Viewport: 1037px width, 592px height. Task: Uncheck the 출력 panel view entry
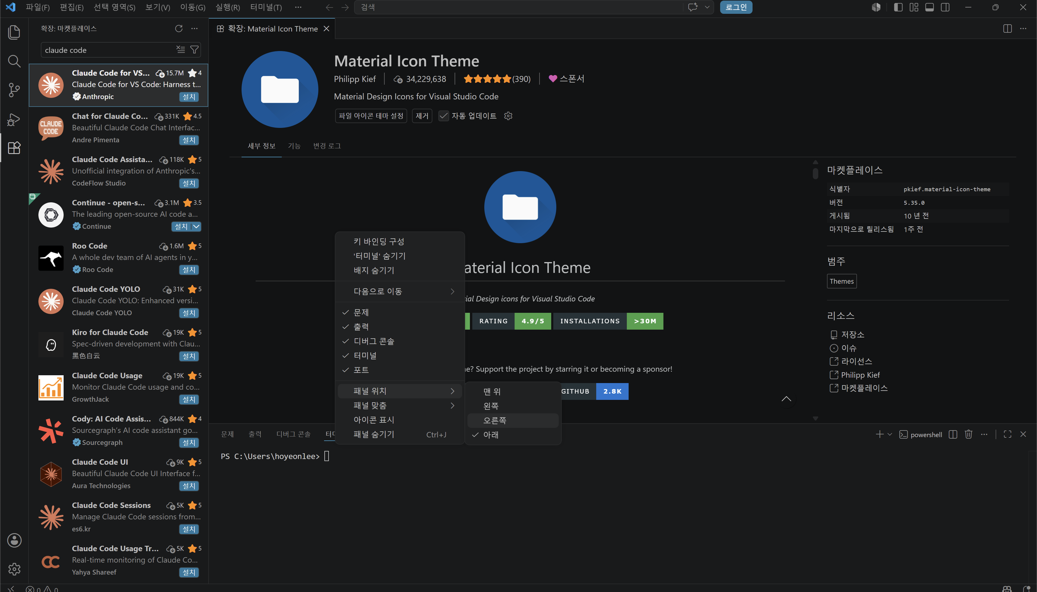[x=399, y=327]
